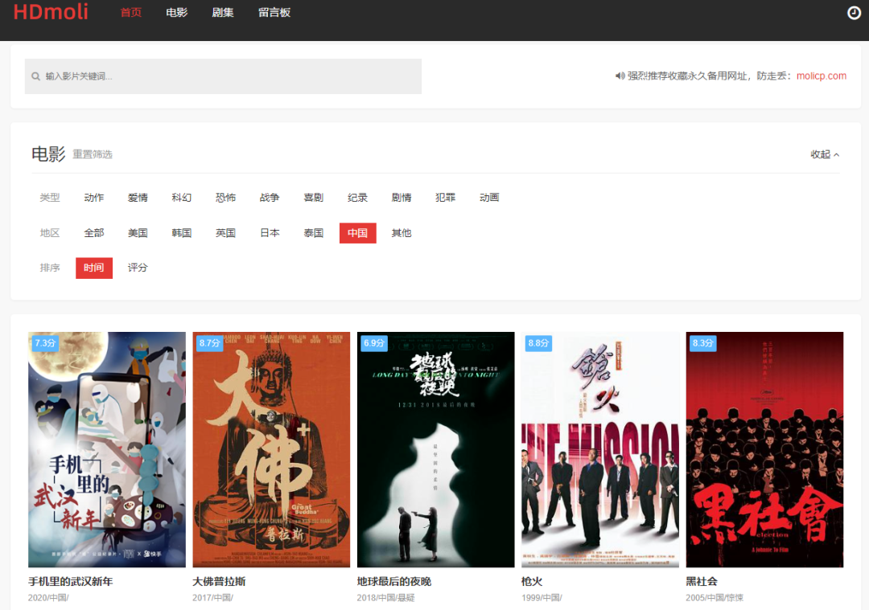Image resolution: width=869 pixels, height=610 pixels.
Task: Filter by genre 爱情
Action: tap(138, 198)
